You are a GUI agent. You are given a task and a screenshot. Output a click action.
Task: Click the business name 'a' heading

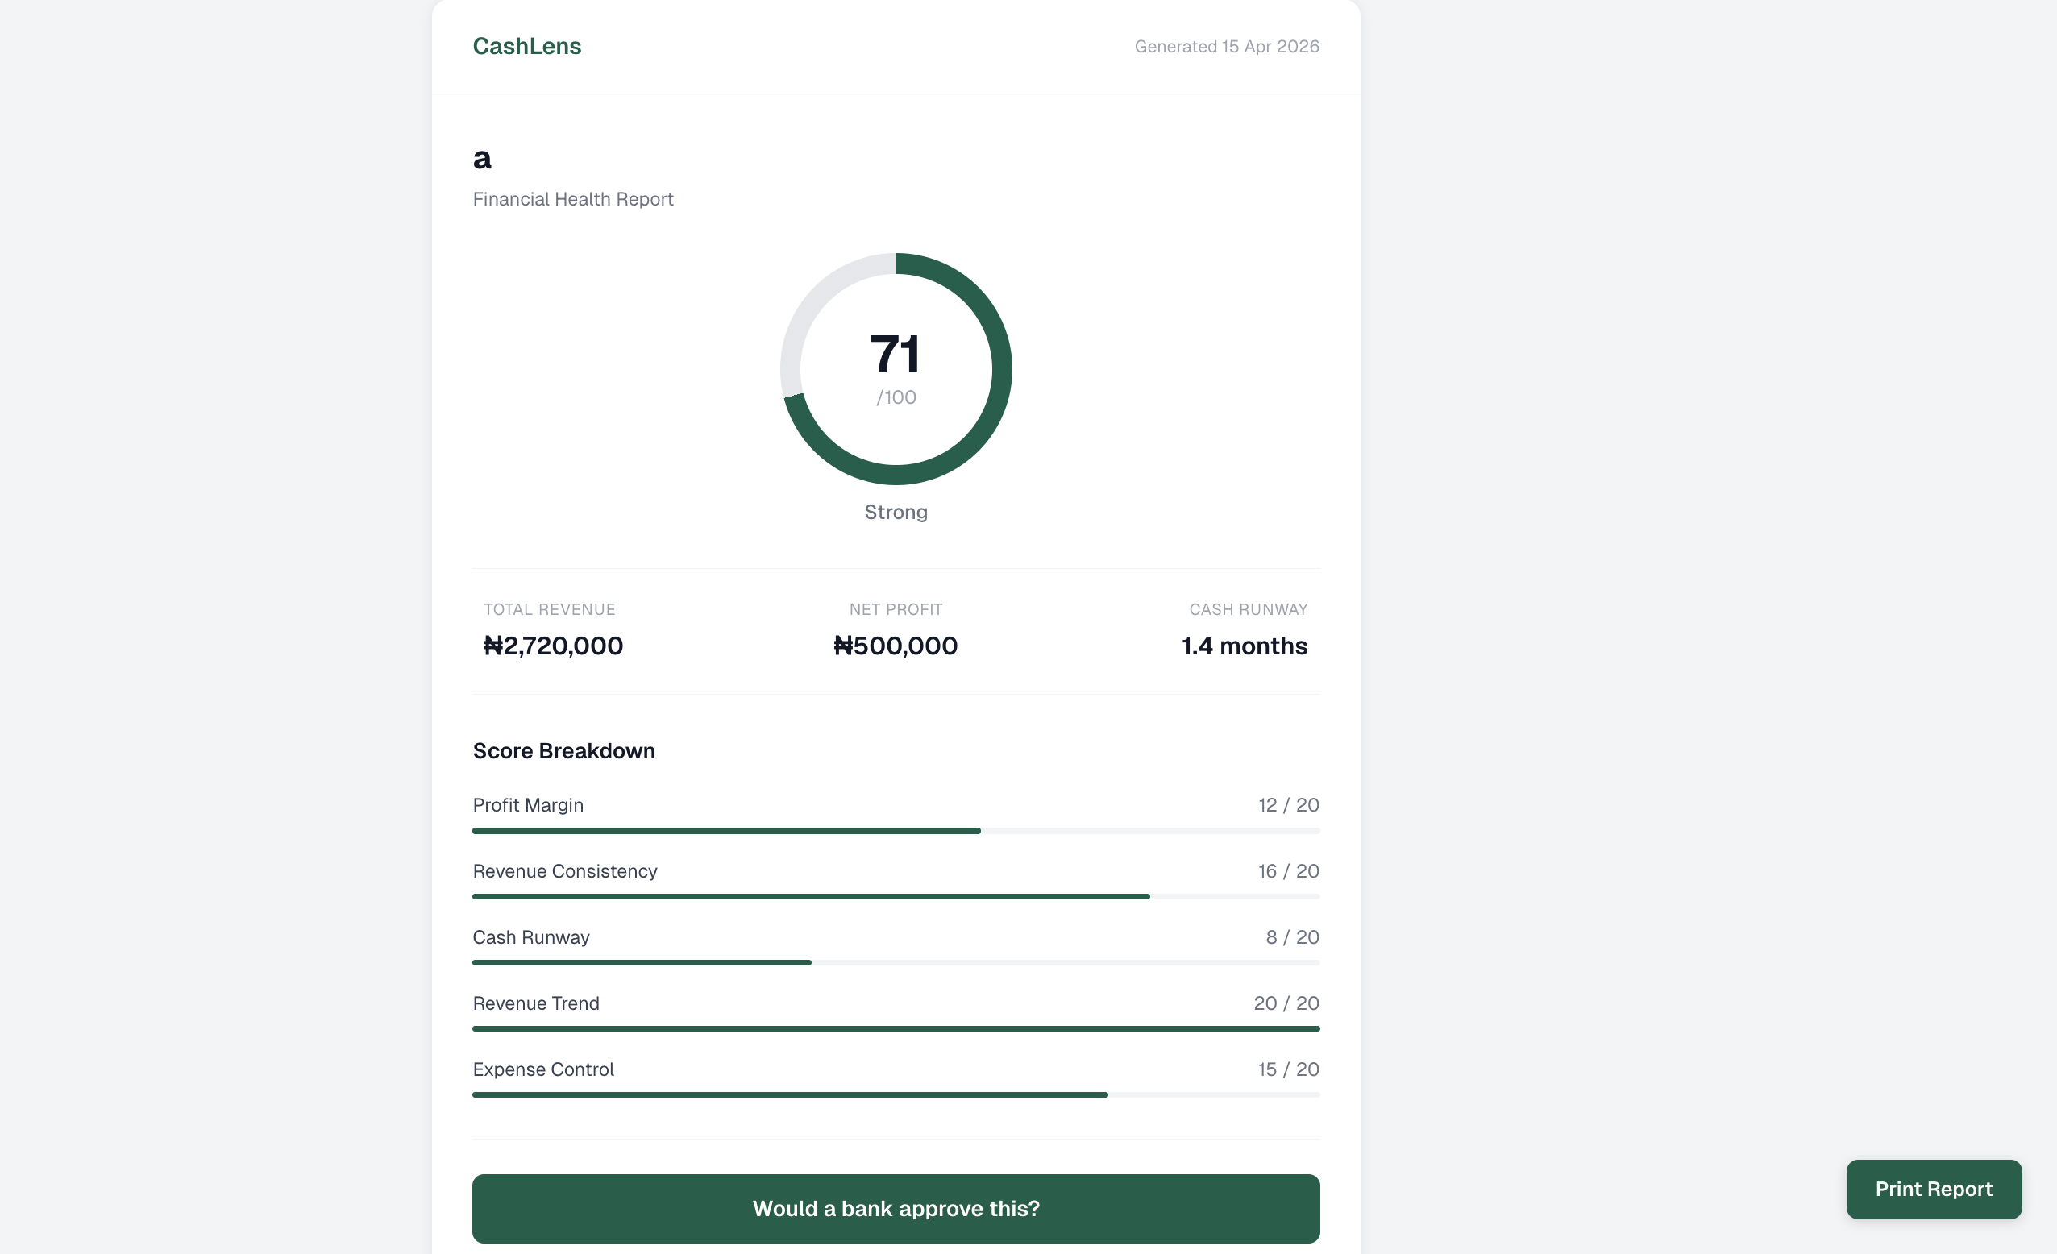(x=483, y=159)
